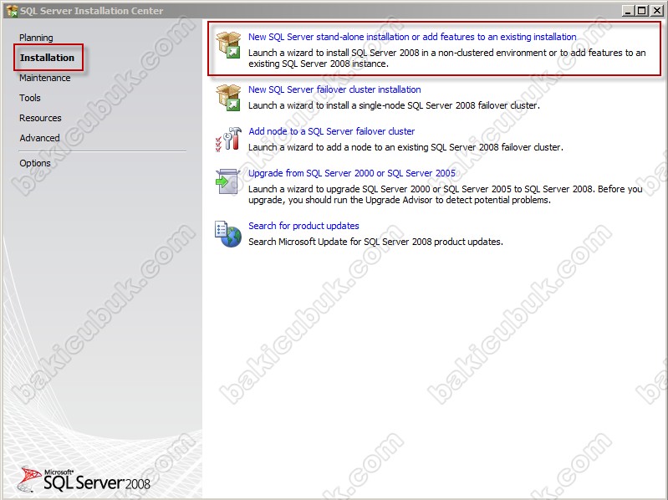Screen dimensions: 668x500
Task: Open the Advanced page
Action: click(x=39, y=138)
